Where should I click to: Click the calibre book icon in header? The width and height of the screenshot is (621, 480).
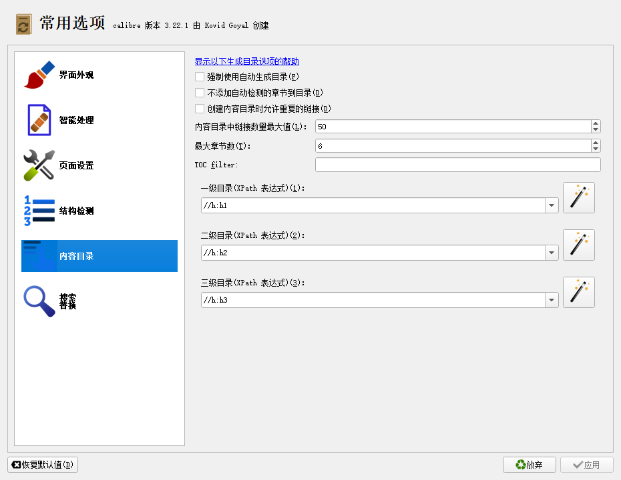(24, 24)
